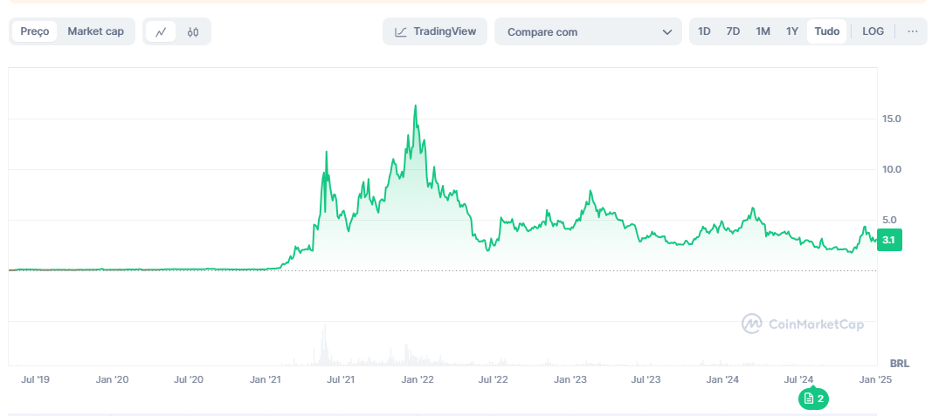Select the Tudo time range
The image size is (939, 416).
click(826, 31)
